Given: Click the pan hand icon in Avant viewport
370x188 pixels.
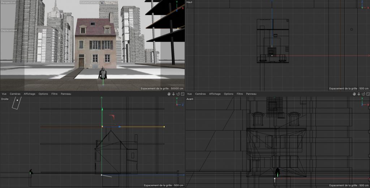Looking at the screenshot, I should pos(354,94).
